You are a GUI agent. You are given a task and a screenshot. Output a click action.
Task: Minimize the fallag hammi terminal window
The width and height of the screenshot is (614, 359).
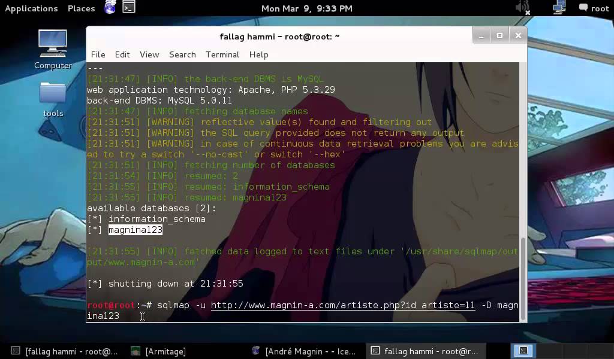tap(481, 36)
